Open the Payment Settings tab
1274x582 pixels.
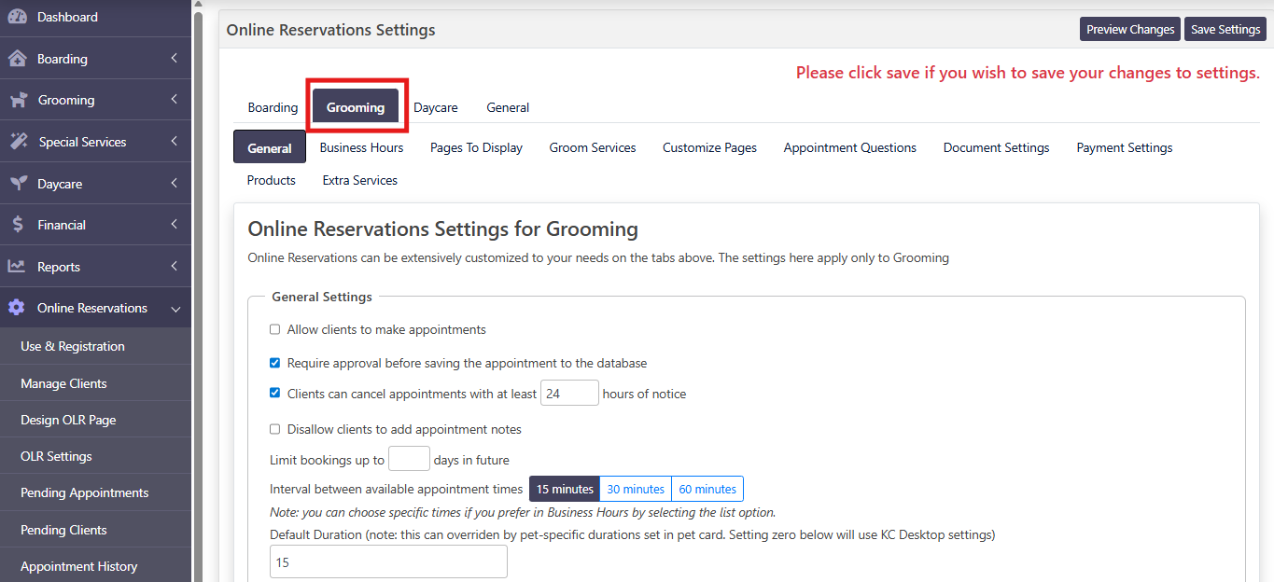pyautogui.click(x=1124, y=147)
